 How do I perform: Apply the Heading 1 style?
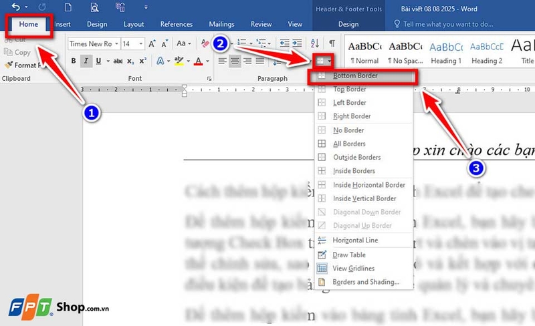(x=446, y=53)
